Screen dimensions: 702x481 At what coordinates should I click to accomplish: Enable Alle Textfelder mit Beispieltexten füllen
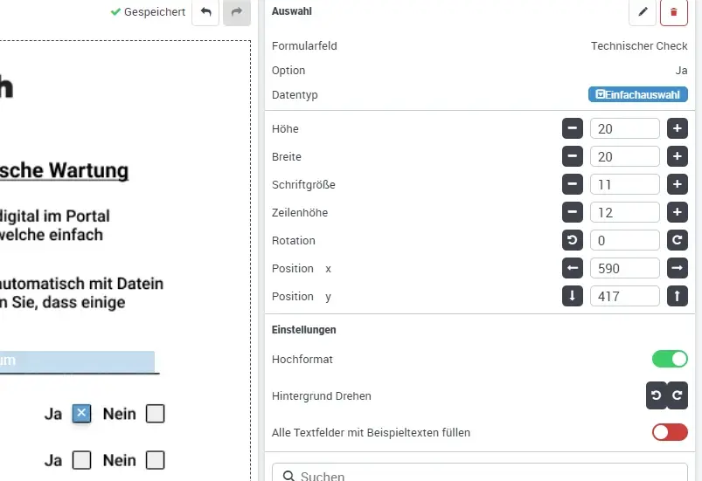(x=670, y=433)
